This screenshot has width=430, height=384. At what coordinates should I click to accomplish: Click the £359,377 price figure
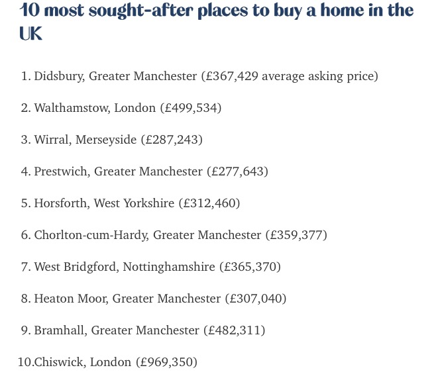296,235
